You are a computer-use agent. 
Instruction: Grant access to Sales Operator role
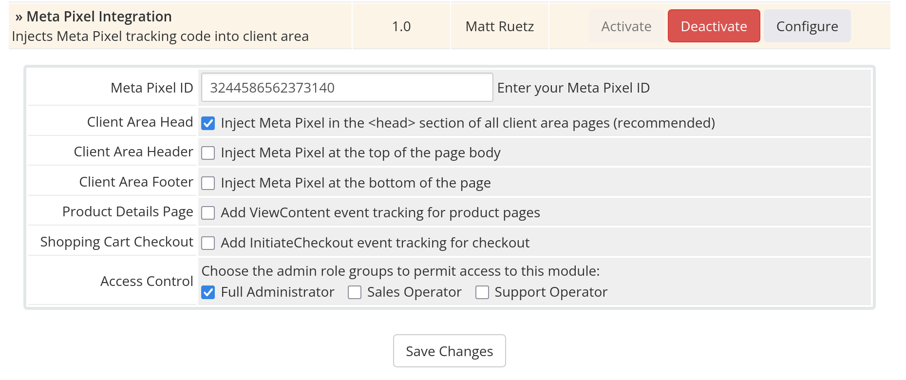[355, 292]
